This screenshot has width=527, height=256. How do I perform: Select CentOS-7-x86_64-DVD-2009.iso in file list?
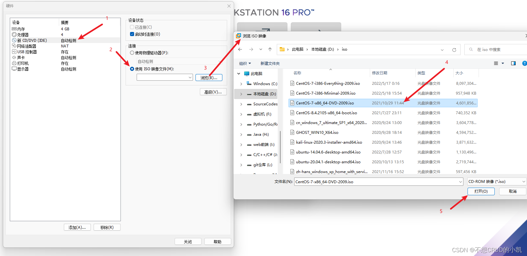click(x=383, y=103)
